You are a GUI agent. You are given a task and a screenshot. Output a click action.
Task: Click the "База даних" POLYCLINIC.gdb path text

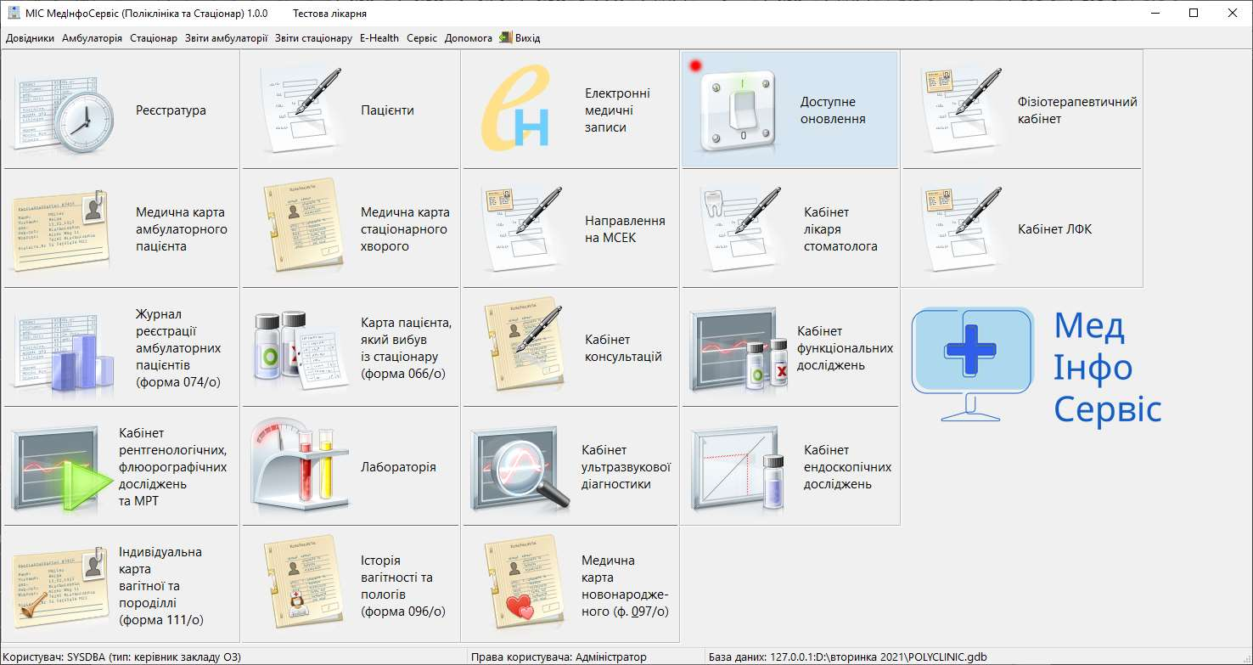(848, 657)
